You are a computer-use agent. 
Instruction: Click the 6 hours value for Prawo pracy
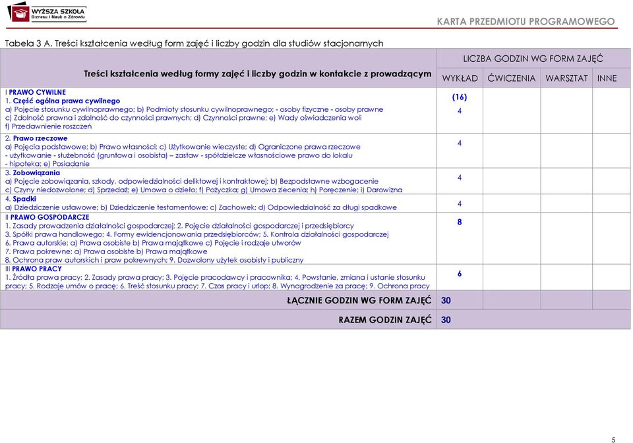coord(460,274)
